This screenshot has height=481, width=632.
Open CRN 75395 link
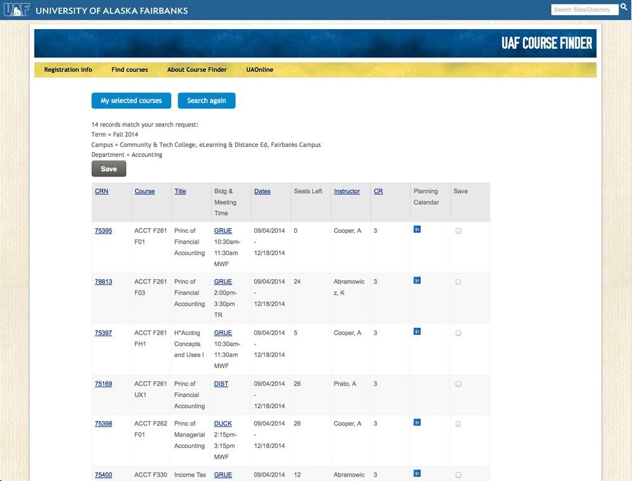pyautogui.click(x=103, y=230)
